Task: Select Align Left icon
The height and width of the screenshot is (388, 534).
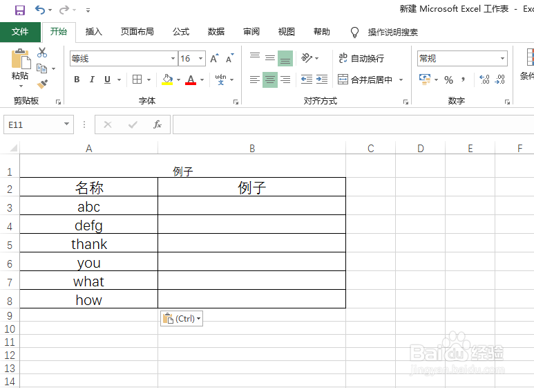Action: point(255,80)
